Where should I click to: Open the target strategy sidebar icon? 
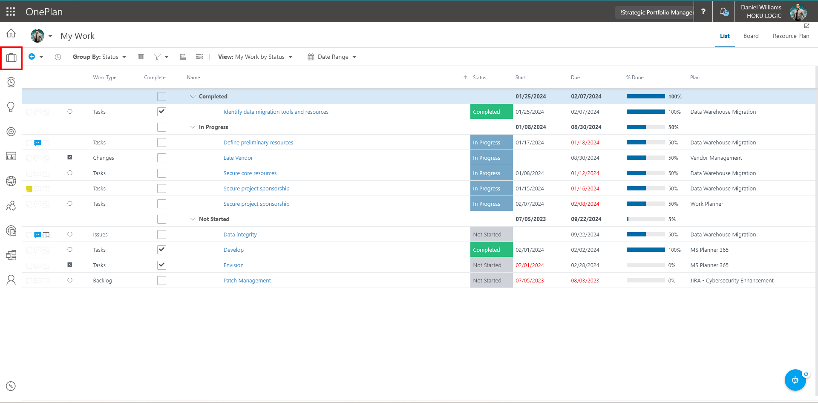(11, 132)
